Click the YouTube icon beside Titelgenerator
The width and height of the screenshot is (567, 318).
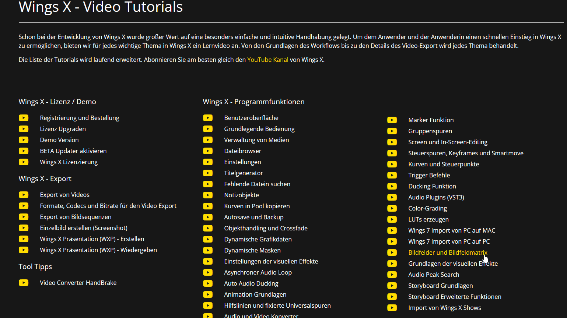tap(208, 173)
